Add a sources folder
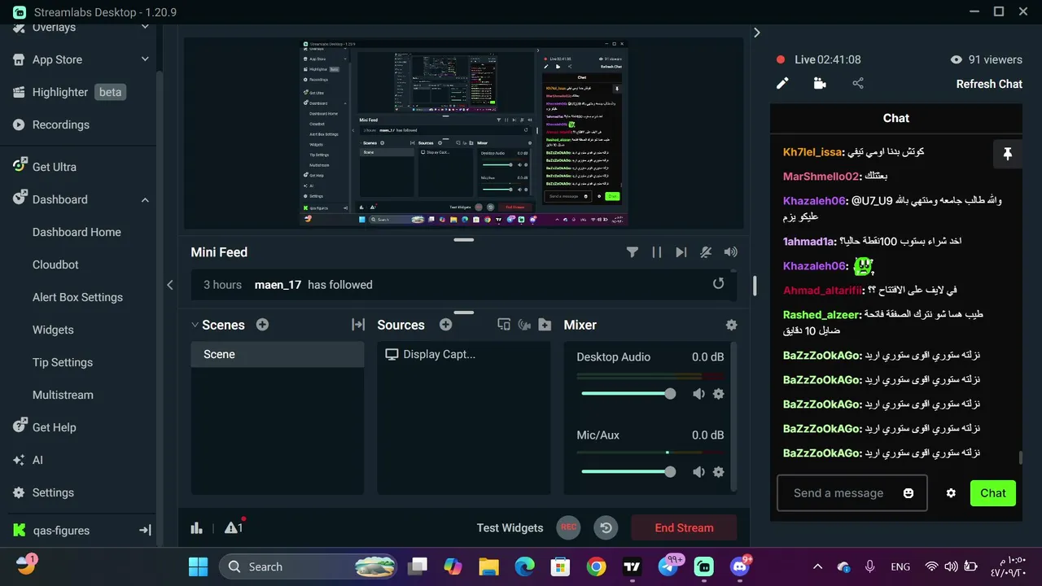The image size is (1042, 586). [x=545, y=325]
